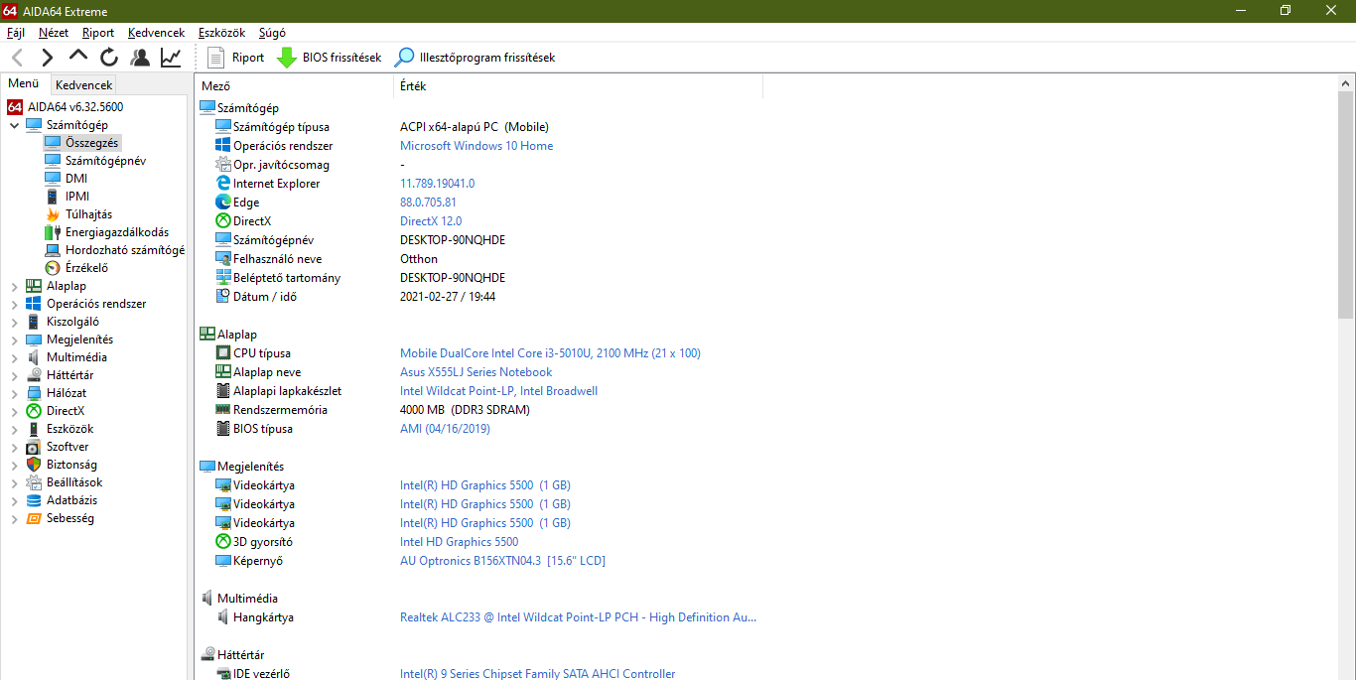Viewport: 1356px width, 680px height.
Task: Click the Sebesség orange icon in the tree
Action: 34,518
